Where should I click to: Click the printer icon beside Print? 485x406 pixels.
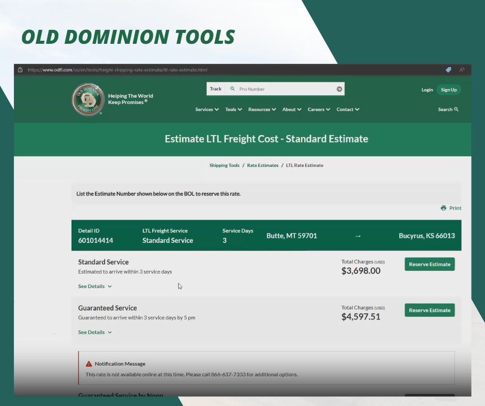pos(444,208)
